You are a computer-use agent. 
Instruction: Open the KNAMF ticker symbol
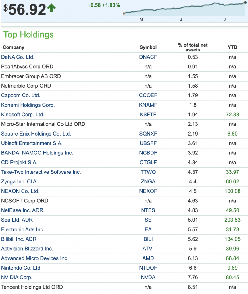pos(148,105)
